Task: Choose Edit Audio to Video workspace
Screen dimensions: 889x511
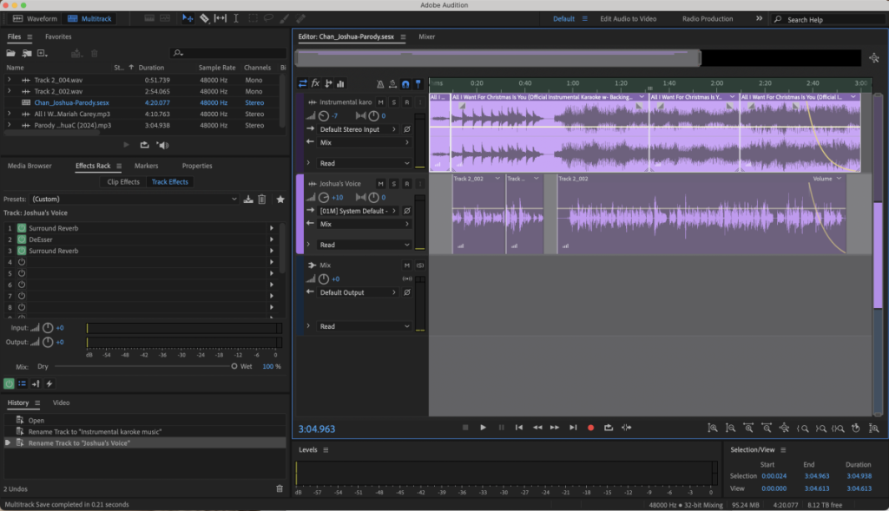Action: 629,19
